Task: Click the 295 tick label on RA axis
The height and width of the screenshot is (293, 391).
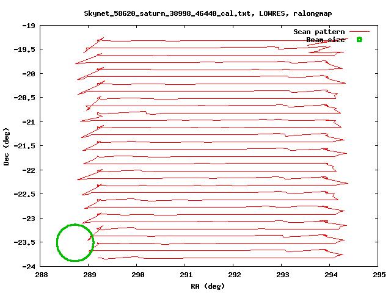Action: point(379,275)
